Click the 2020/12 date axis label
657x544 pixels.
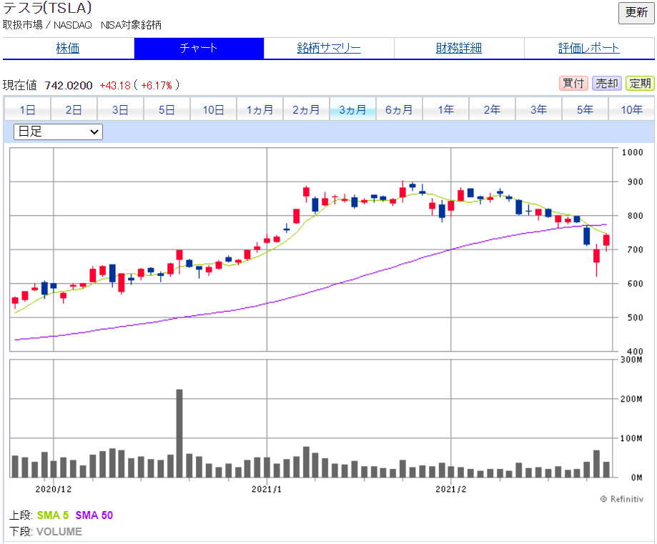(x=53, y=489)
